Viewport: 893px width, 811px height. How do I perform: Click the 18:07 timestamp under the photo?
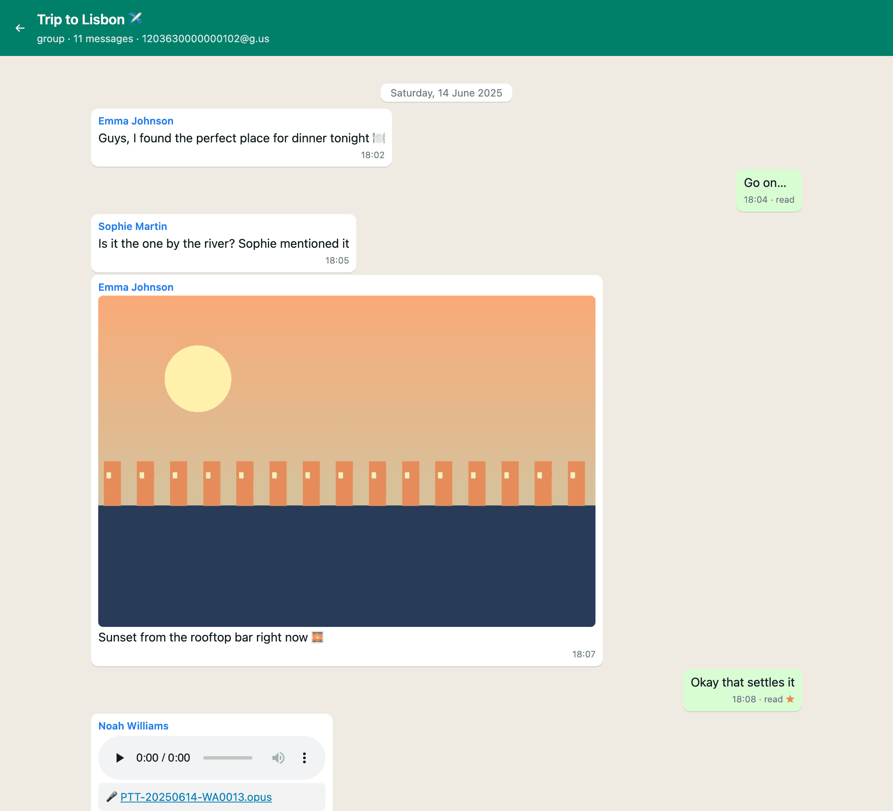583,654
